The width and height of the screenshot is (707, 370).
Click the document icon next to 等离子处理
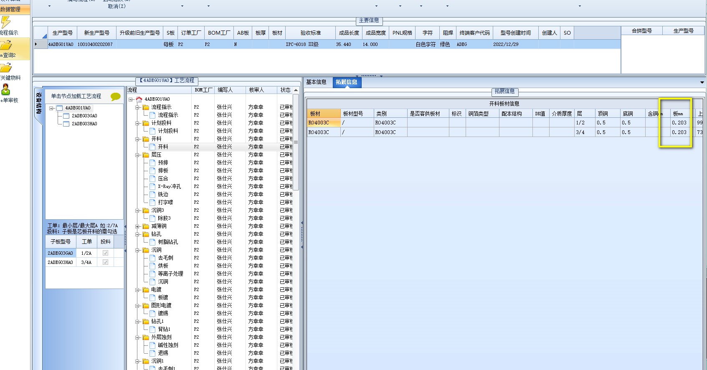click(152, 274)
